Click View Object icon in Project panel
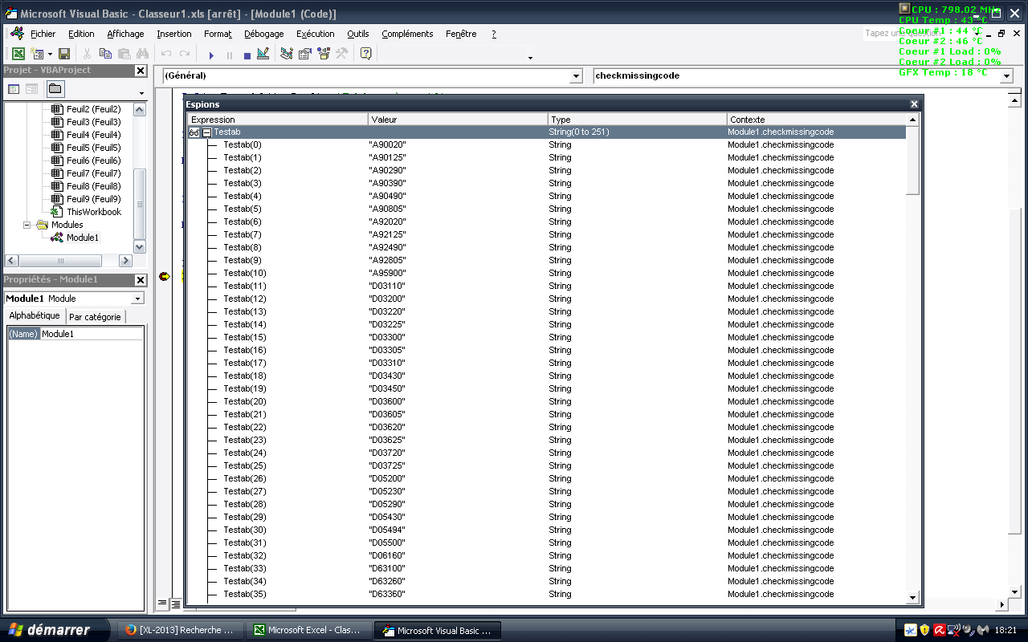This screenshot has height=642, width=1028. tap(32, 88)
